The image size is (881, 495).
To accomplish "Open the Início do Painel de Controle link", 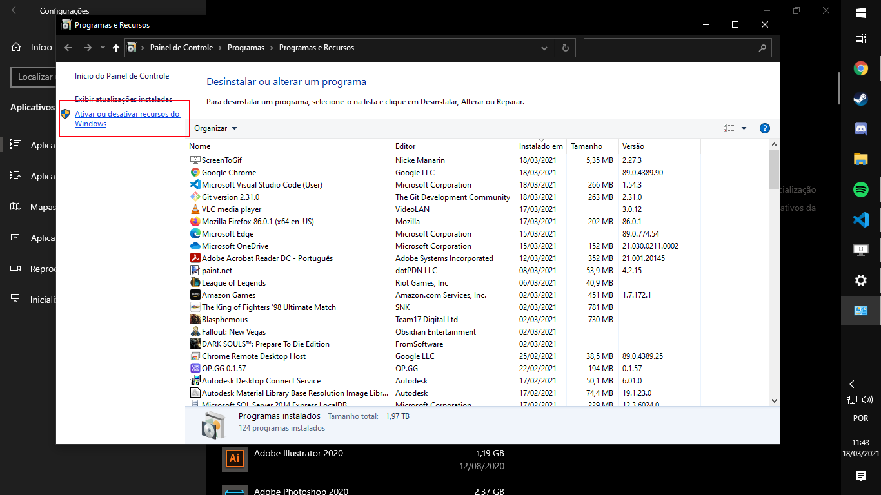I will pyautogui.click(x=122, y=76).
